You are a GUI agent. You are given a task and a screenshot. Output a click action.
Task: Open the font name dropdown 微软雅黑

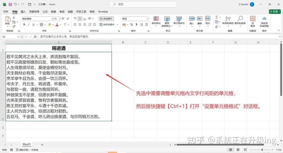point(52,19)
